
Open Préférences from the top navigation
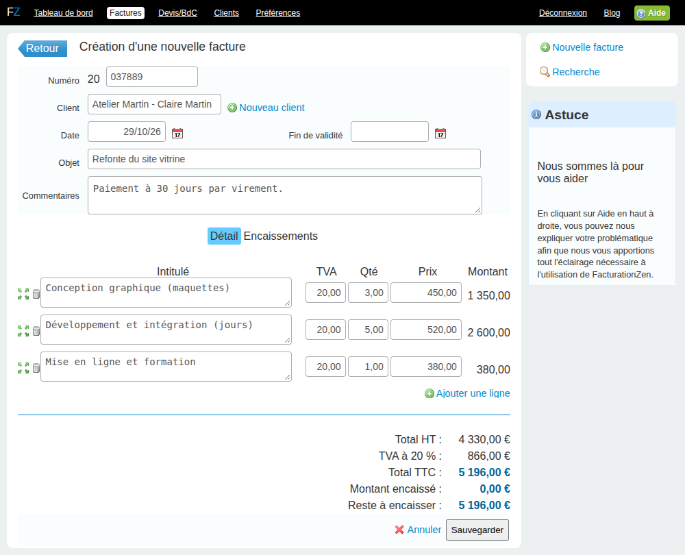278,12
